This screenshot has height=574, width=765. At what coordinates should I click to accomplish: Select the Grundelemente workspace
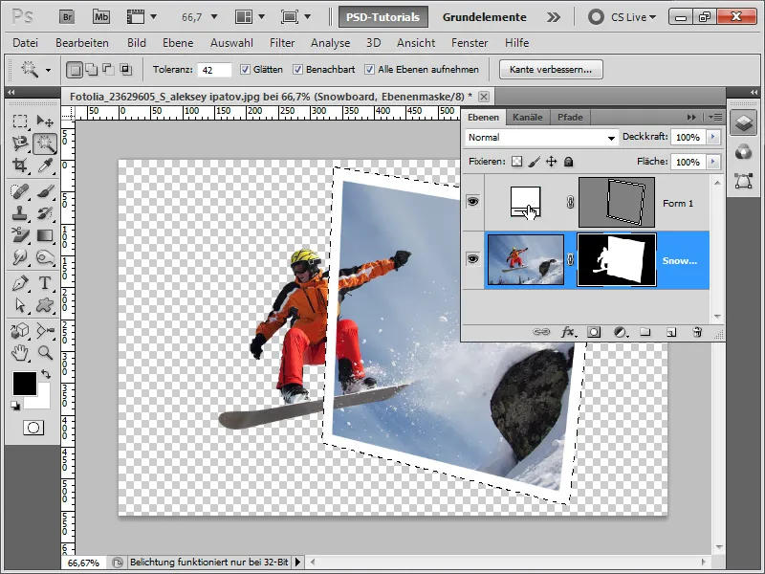click(x=485, y=17)
